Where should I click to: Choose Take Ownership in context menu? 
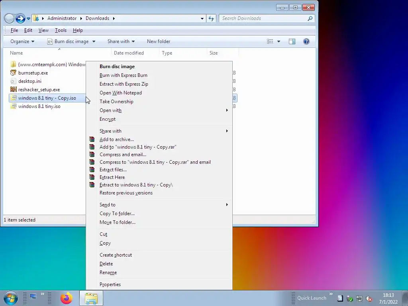click(x=159, y=102)
